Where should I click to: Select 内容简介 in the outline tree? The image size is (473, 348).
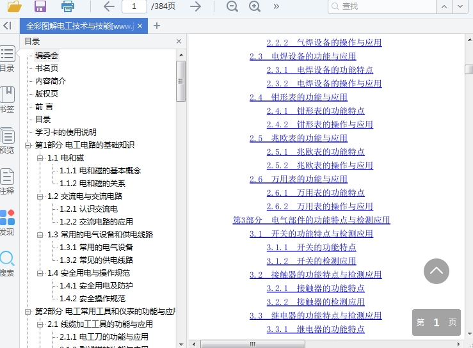coord(51,81)
